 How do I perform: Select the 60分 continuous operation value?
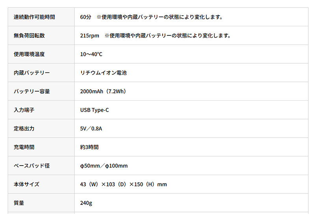(85, 17)
